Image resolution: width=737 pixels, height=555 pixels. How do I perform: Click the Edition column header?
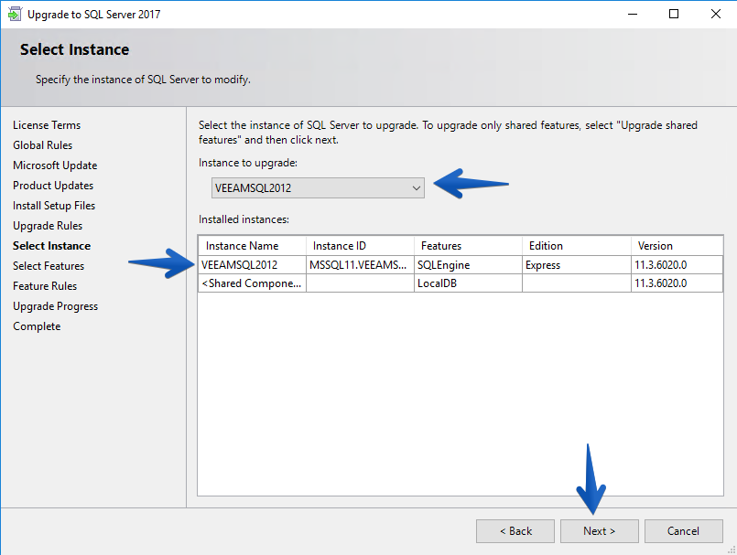[x=577, y=246]
